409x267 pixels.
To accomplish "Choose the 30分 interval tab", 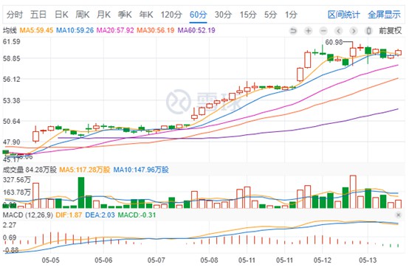I will (x=223, y=14).
